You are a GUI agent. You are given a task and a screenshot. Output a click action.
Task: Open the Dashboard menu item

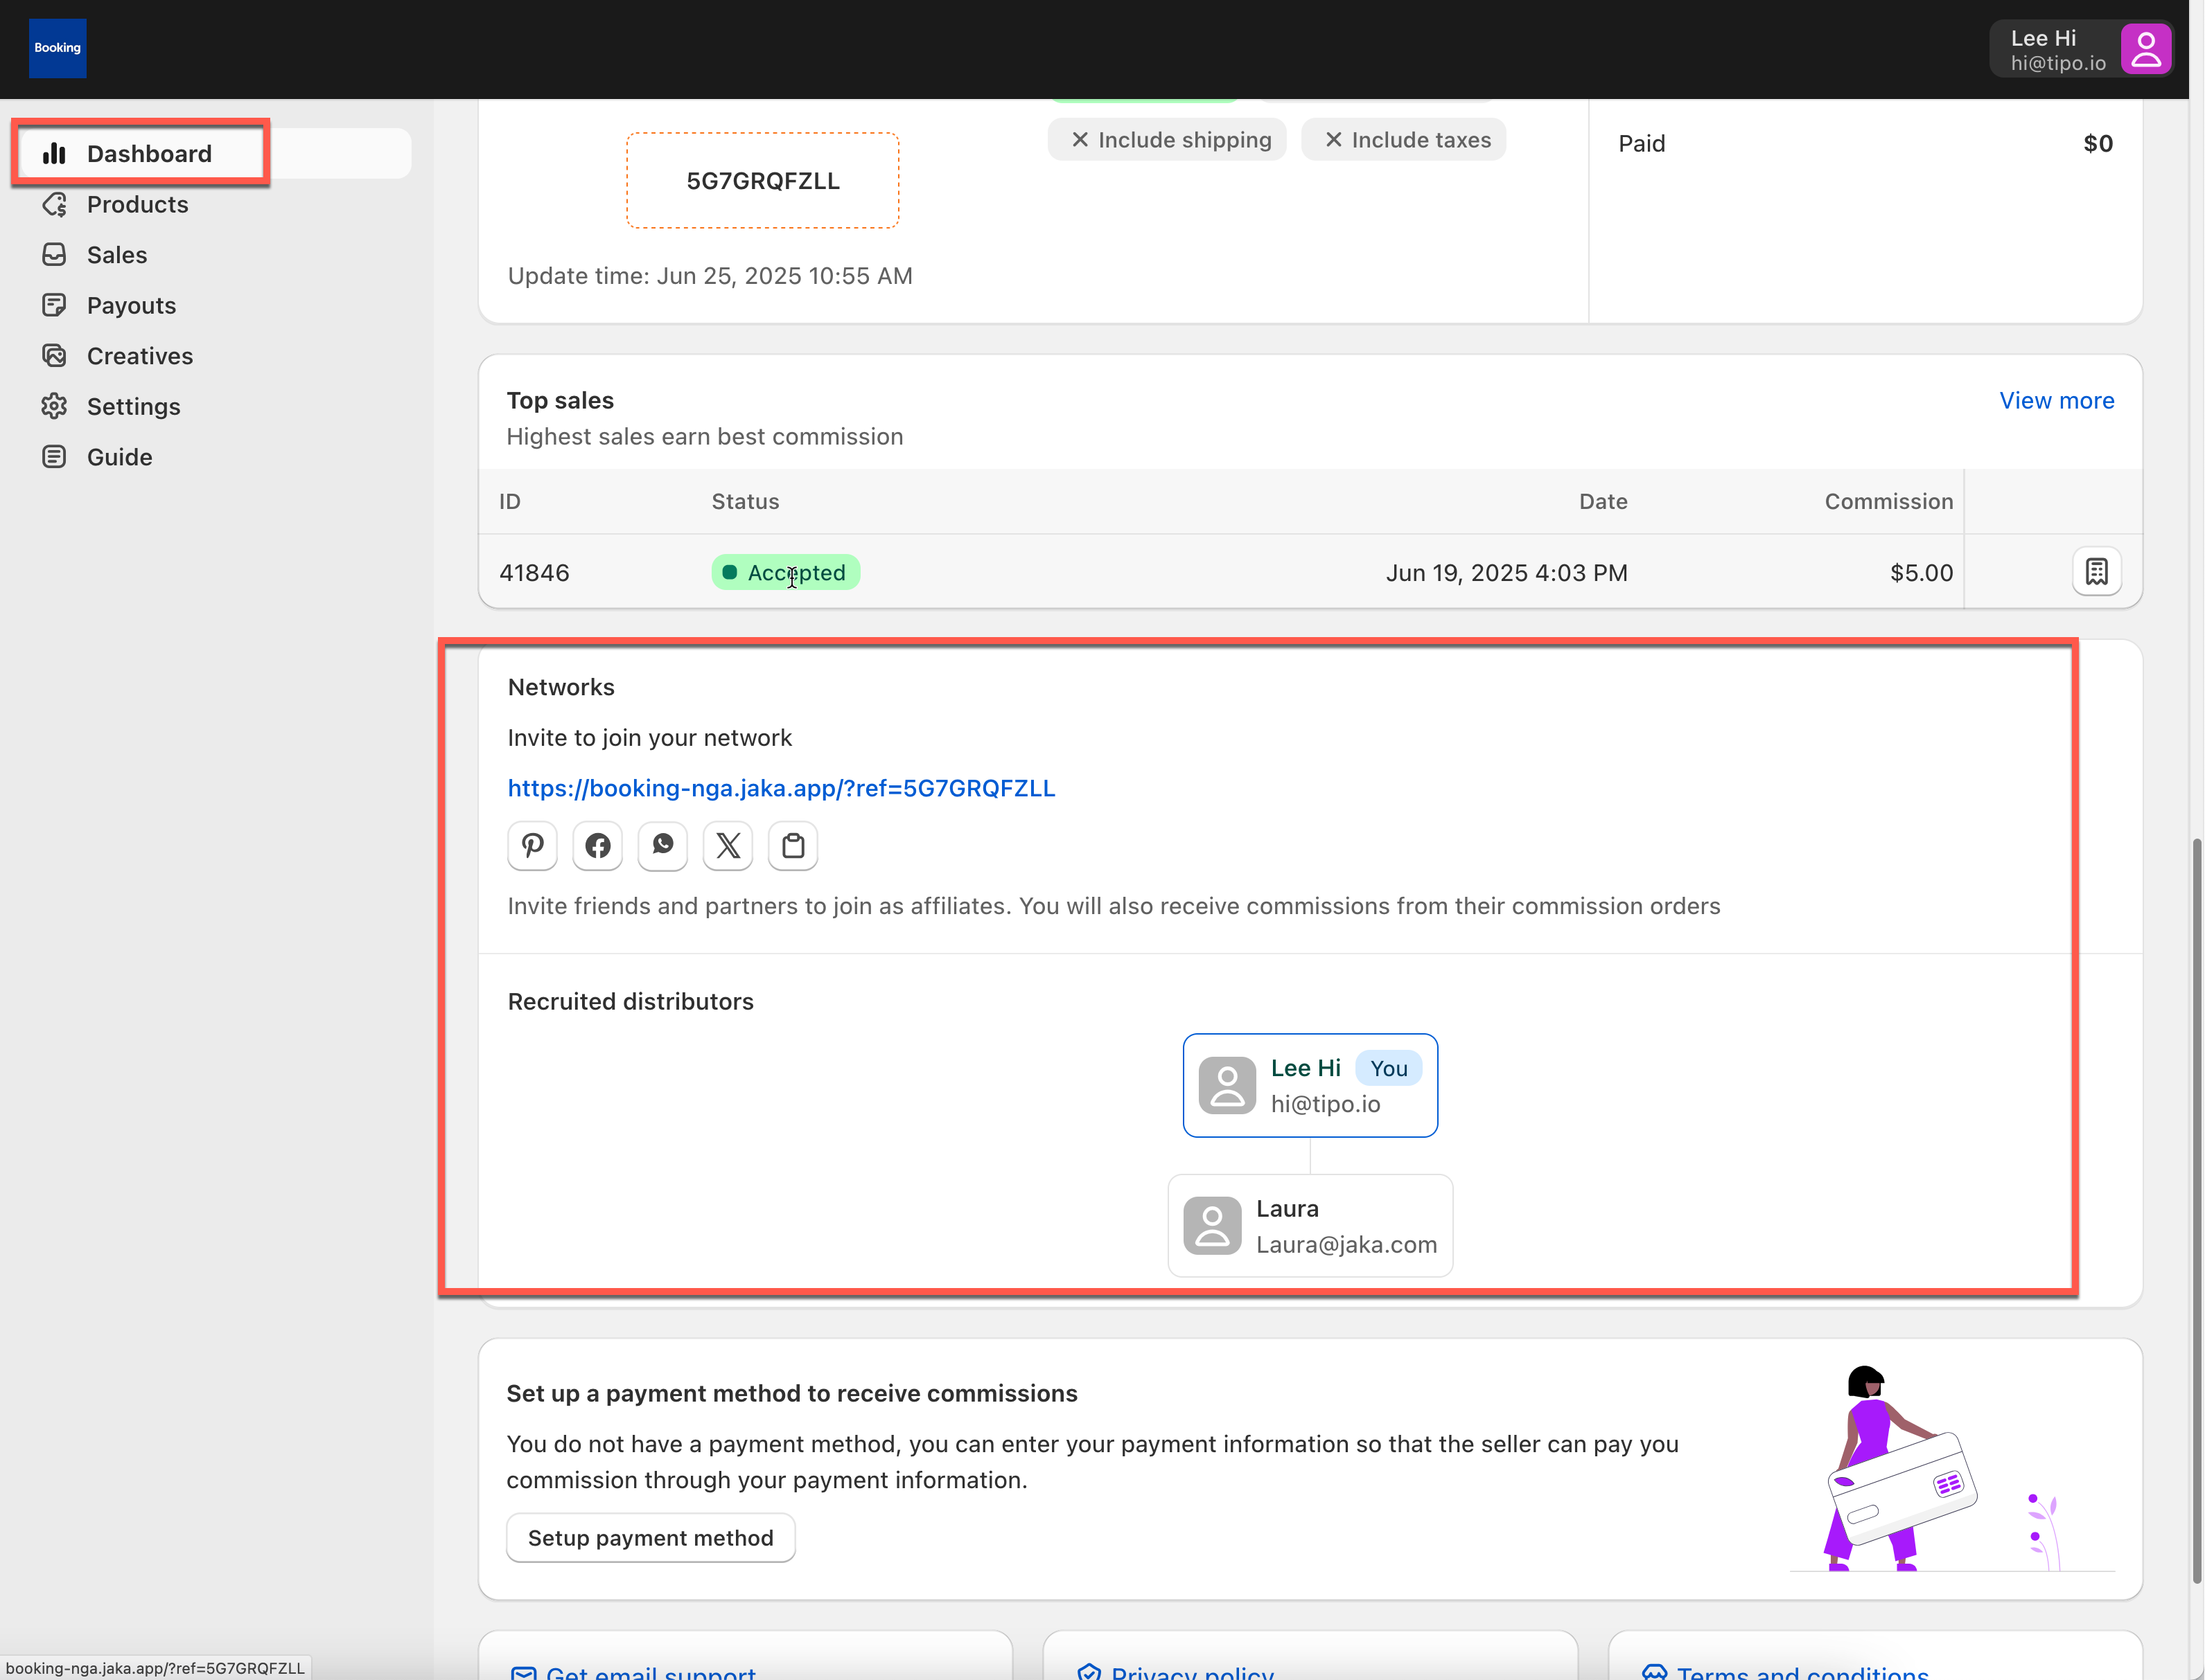tap(148, 154)
